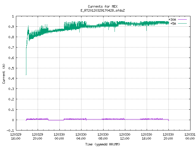Image resolution: width=196 pixels, height=147 pixels.
Task: Click the y-axis tick label '1'
Action: tap(13, 16)
